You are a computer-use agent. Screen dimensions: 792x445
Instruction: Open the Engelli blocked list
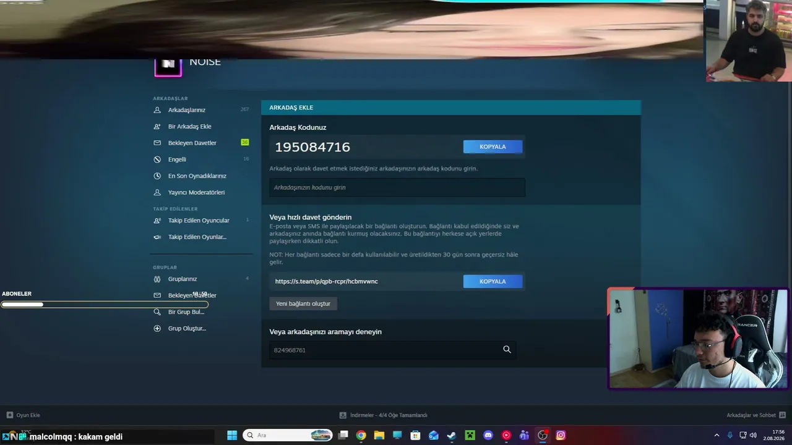[177, 159]
